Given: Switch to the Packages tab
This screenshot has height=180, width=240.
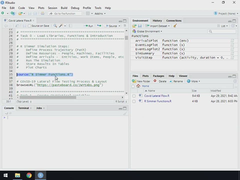Looking at the screenshot, I should pos(158,76).
